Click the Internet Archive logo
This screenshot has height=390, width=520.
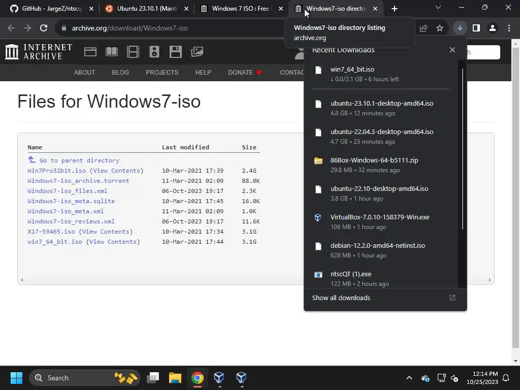click(x=39, y=52)
